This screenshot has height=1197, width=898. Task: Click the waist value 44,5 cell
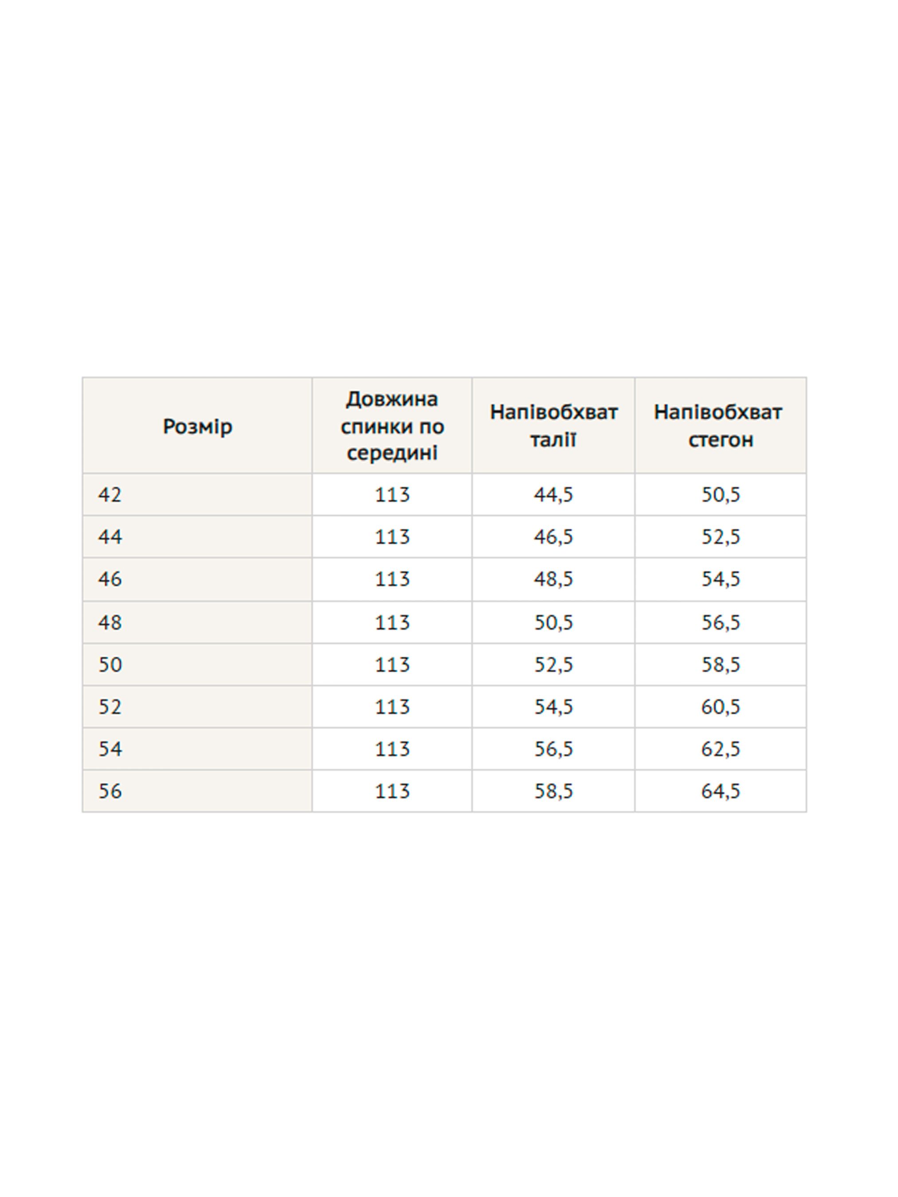(x=553, y=495)
